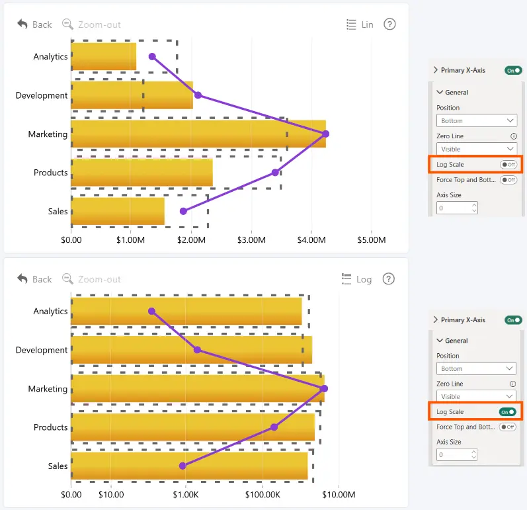Screen dimensions: 527x510
Task: Click Development line marker in log chart
Action: 197,350
